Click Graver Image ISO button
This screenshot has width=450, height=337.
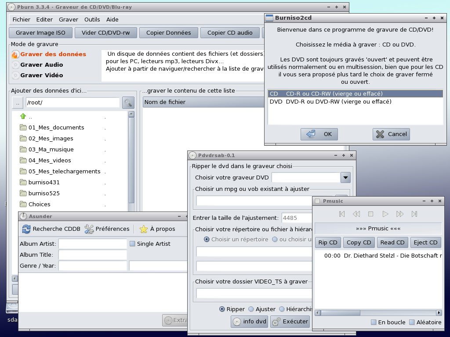coord(40,32)
